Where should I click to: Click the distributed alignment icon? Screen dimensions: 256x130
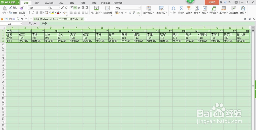coord(87,12)
